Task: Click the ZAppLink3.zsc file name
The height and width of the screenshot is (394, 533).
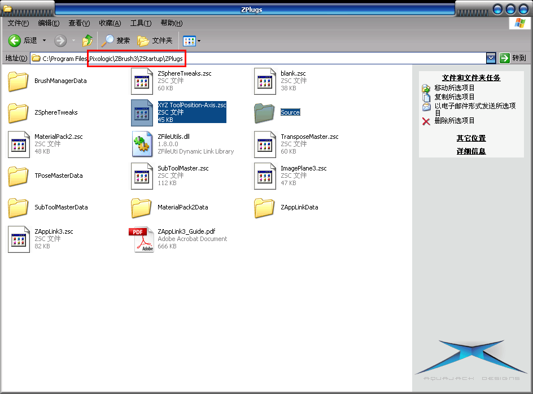Action: pos(54,231)
